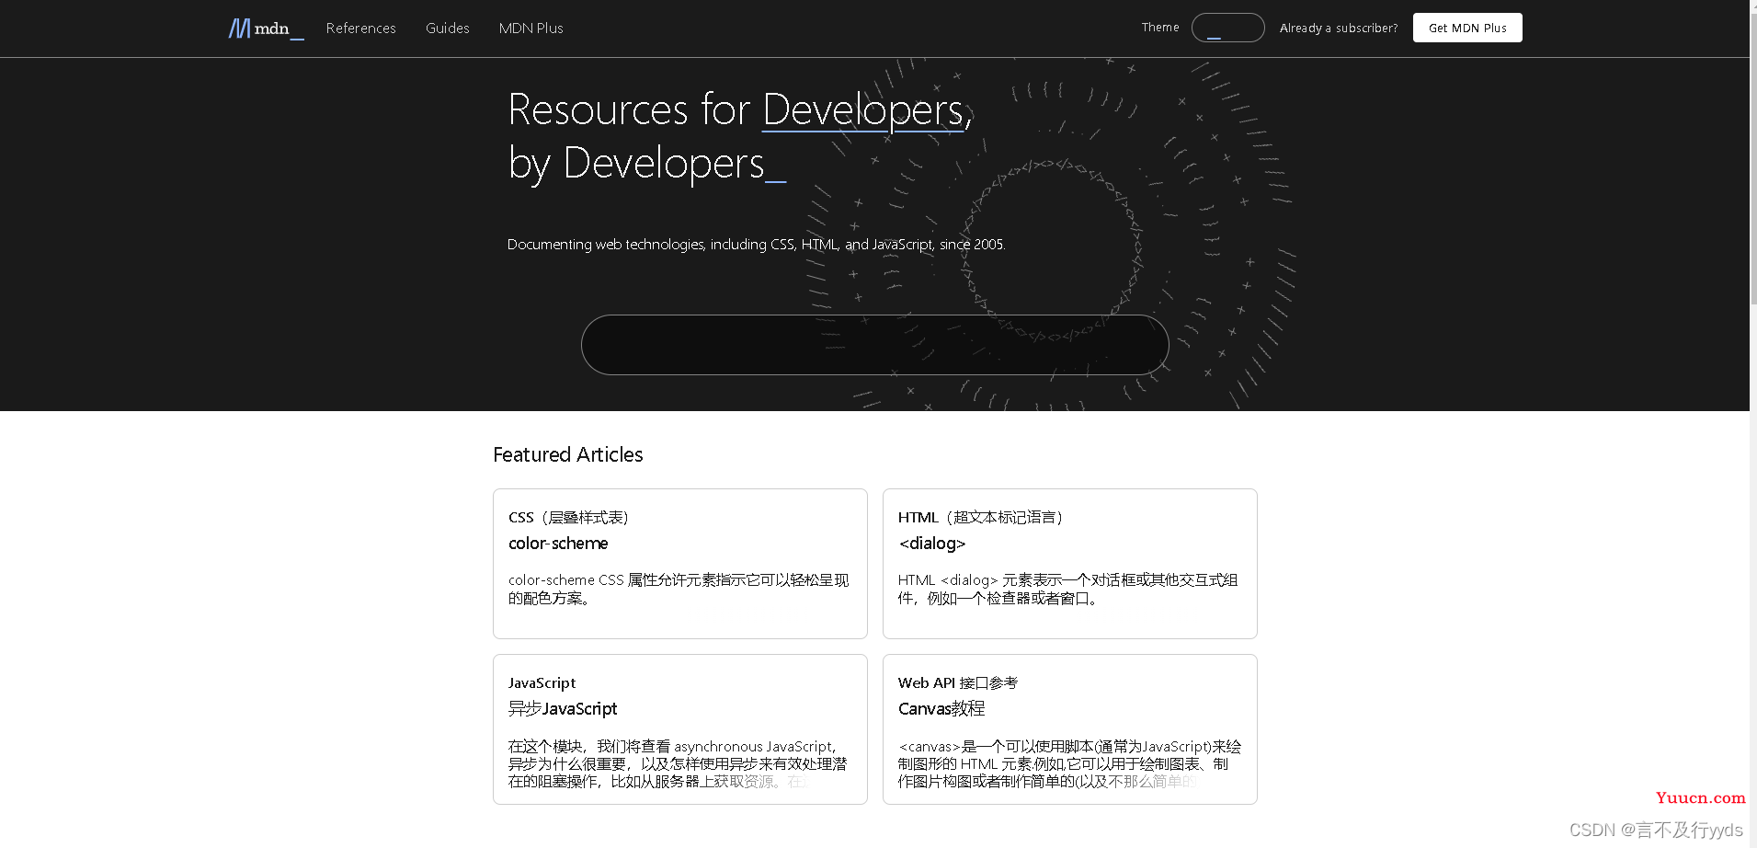Click the asynchronous JavaScript description text
The width and height of the screenshot is (1757, 848).
click(x=679, y=764)
